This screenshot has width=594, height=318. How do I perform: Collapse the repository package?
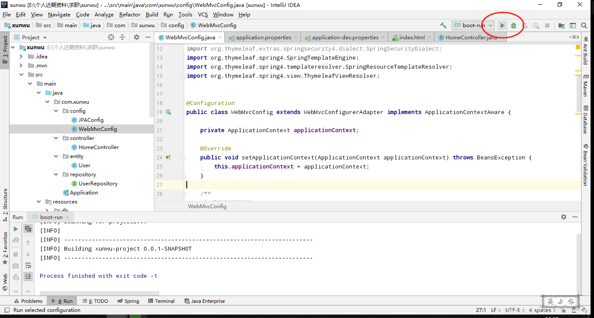pos(56,174)
